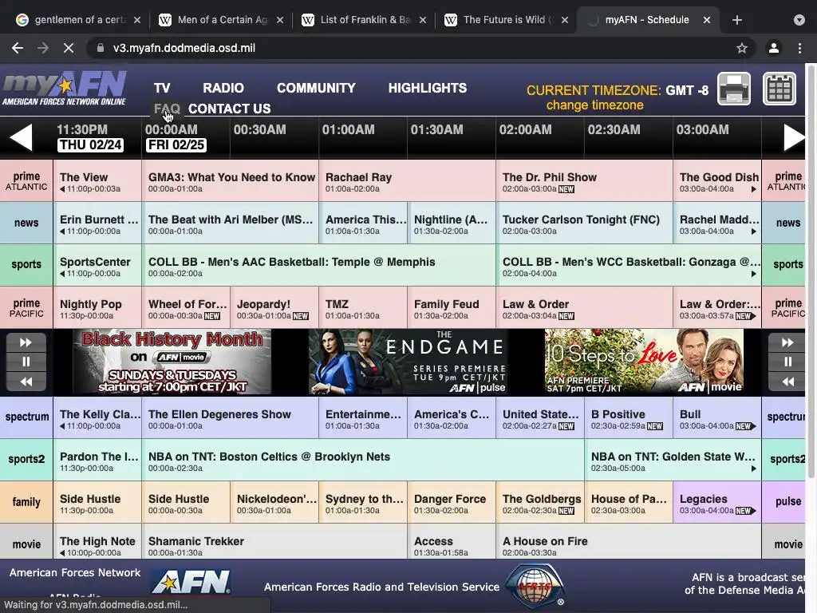817x613 pixels.
Task: Pause the right banner carousel control
Action: [787, 362]
